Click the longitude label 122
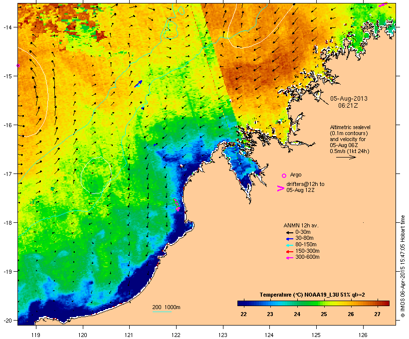Viewport: 409px width, 339px height. 176,335
